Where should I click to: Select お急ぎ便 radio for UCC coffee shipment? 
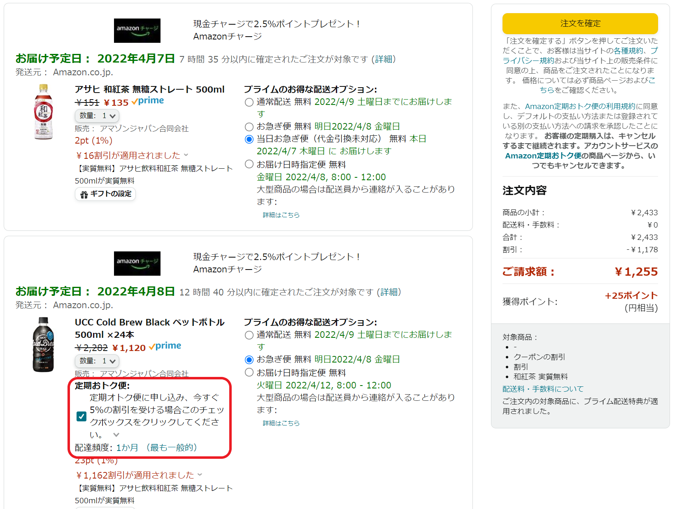click(249, 360)
